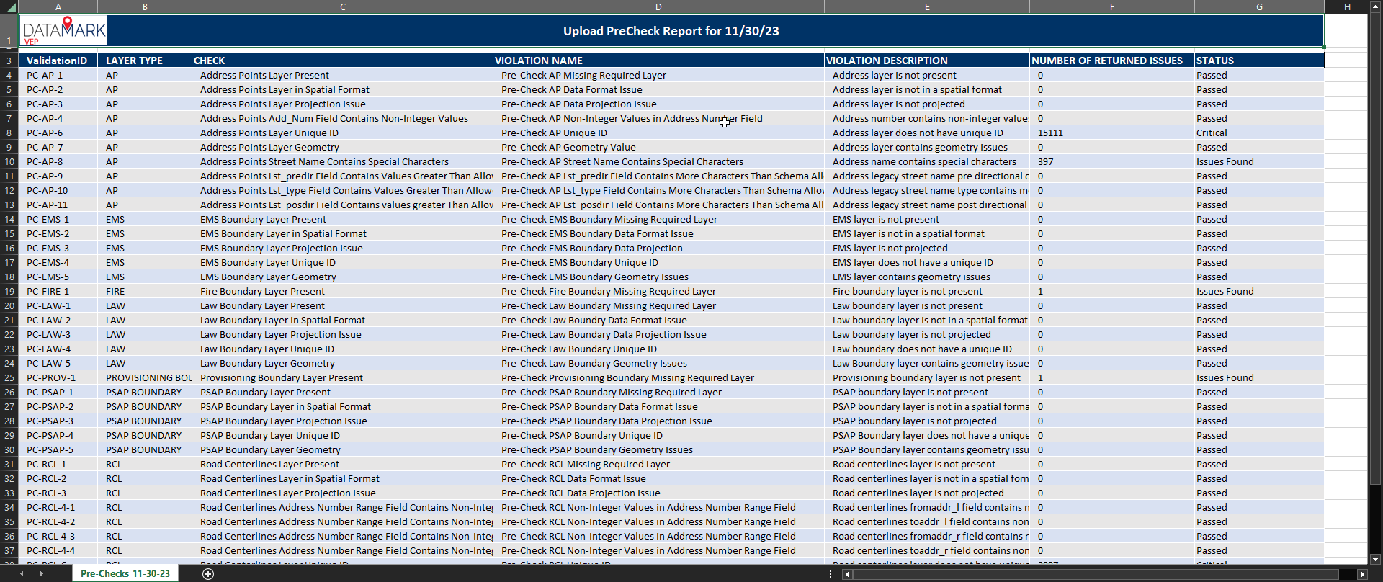Select Pre-Check Law Boundry Data Format Issue
1383x582 pixels.
pos(658,320)
